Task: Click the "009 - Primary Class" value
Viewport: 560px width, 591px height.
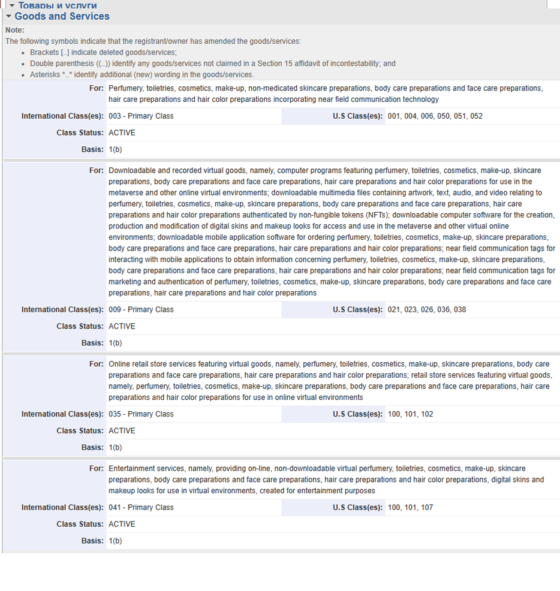Action: [141, 309]
